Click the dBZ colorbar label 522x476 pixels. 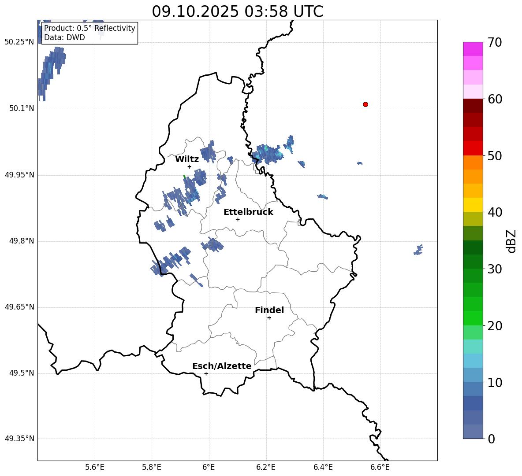[x=511, y=241]
